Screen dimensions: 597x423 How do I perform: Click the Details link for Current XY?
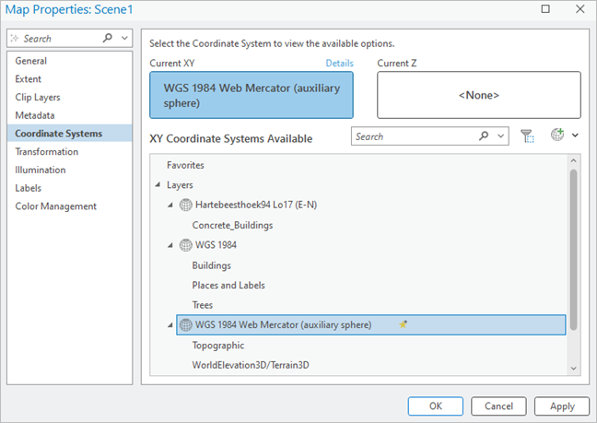[x=339, y=63]
